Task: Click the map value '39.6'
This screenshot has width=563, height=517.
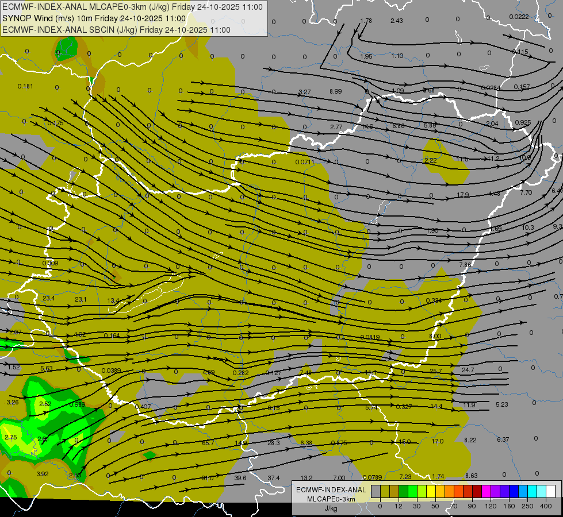Action: point(240,478)
